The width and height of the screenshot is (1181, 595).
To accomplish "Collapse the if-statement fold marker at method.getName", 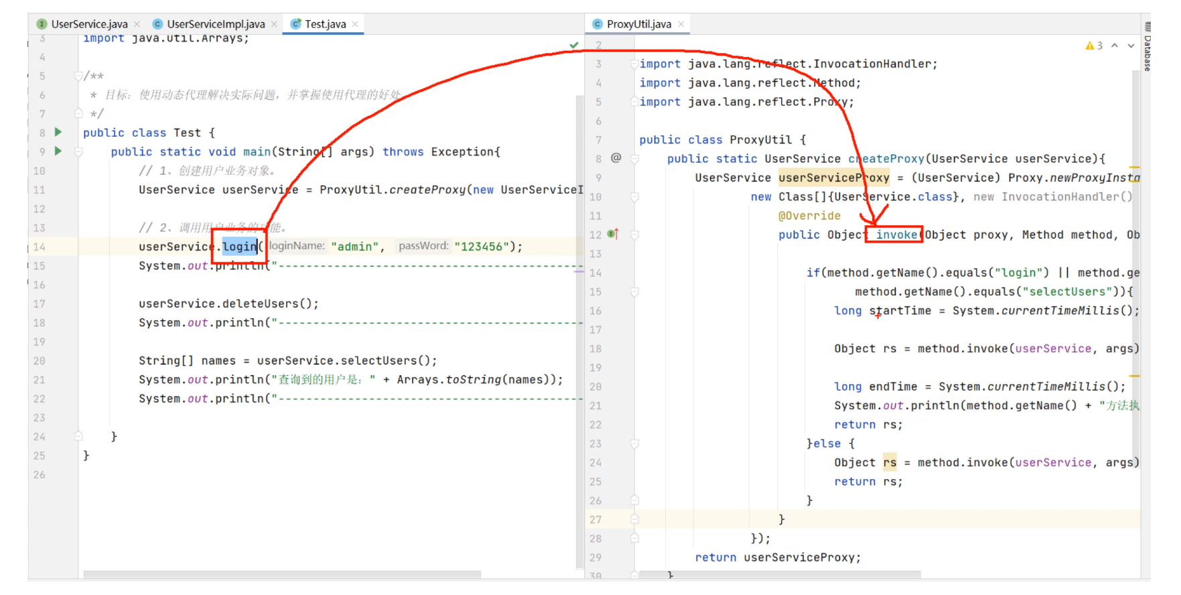I will [634, 292].
